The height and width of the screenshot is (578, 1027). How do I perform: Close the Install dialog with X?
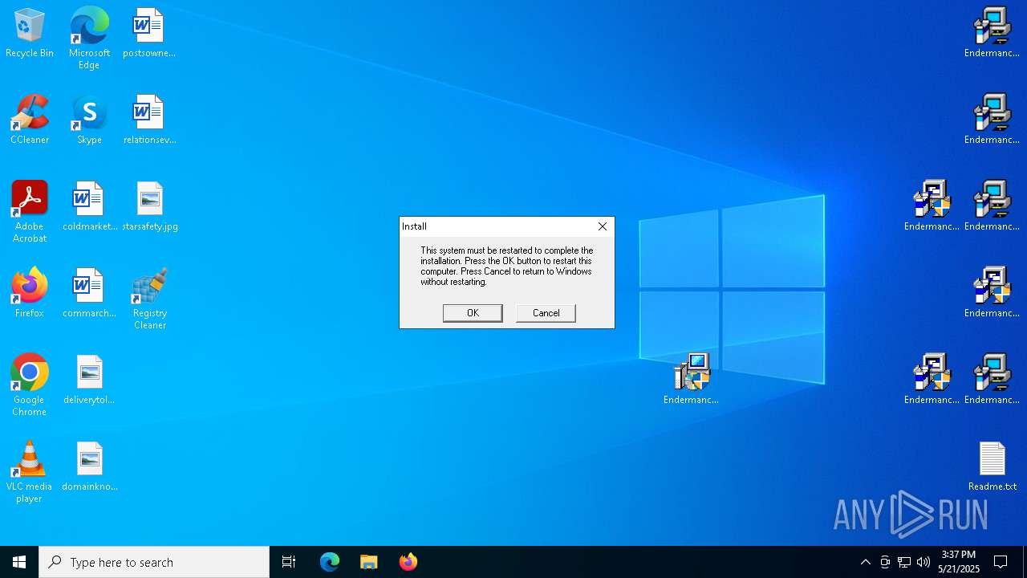click(x=603, y=226)
